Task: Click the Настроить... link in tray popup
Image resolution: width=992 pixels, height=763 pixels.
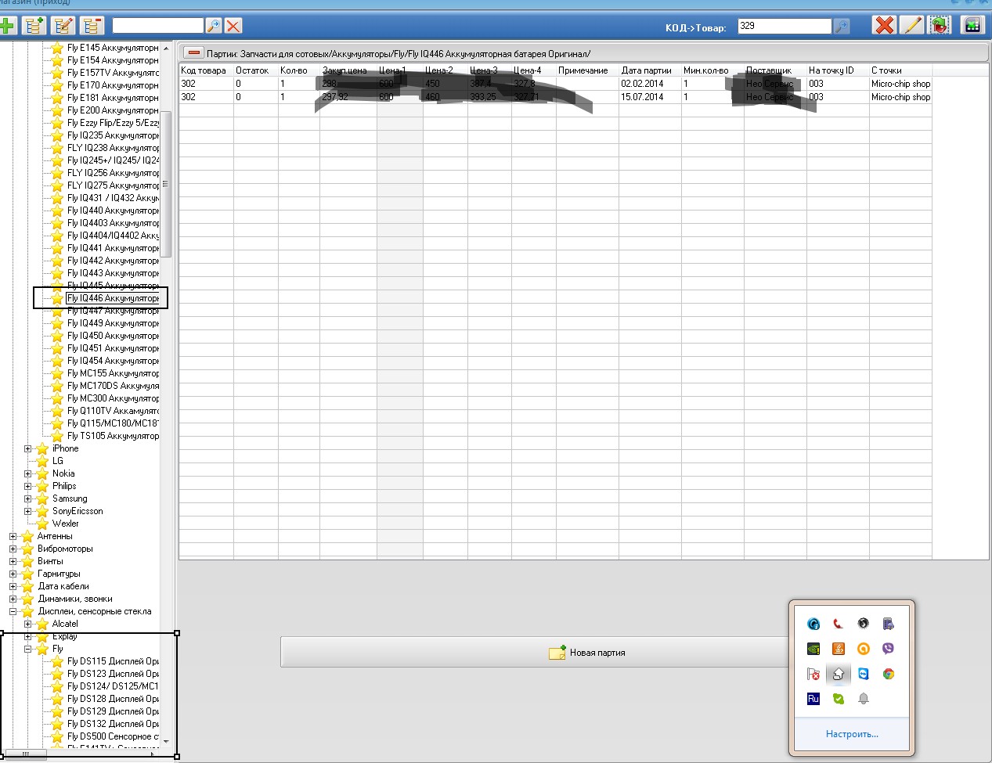Action: coord(852,734)
